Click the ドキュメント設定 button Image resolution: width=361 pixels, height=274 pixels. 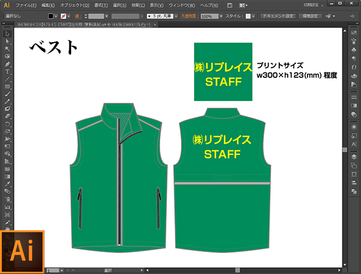(278, 16)
